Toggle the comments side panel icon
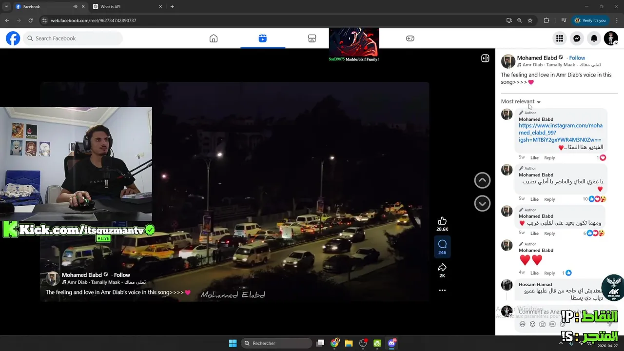Screen dimensions: 624x351 tap(485, 58)
